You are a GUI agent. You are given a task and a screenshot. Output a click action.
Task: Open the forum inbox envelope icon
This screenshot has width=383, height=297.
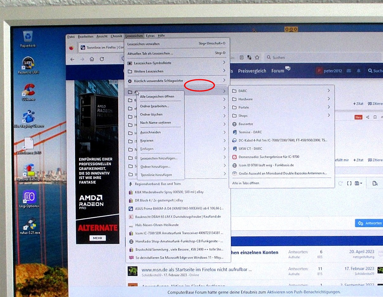tap(349, 71)
